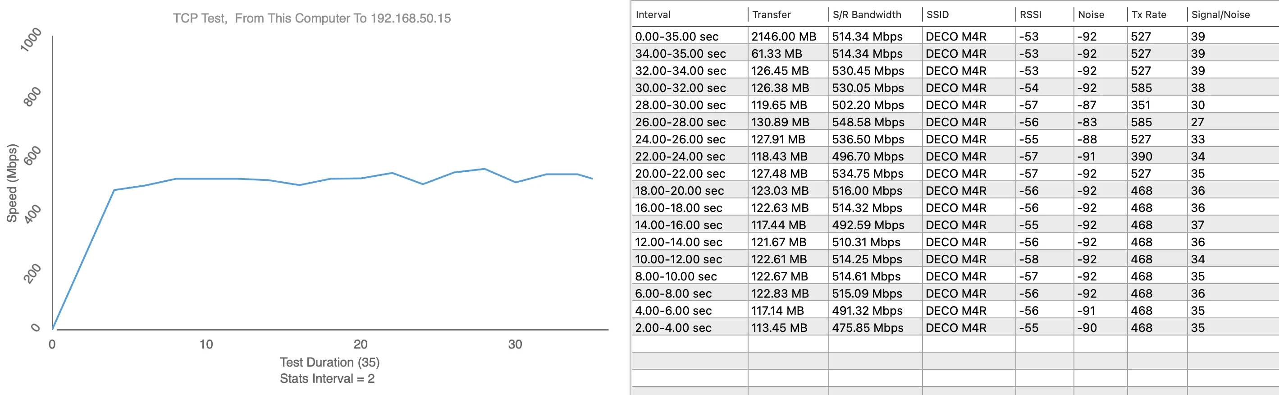The width and height of the screenshot is (1279, 395).
Task: Select the 2.00-4.00 sec interval row
Action: coord(673,328)
